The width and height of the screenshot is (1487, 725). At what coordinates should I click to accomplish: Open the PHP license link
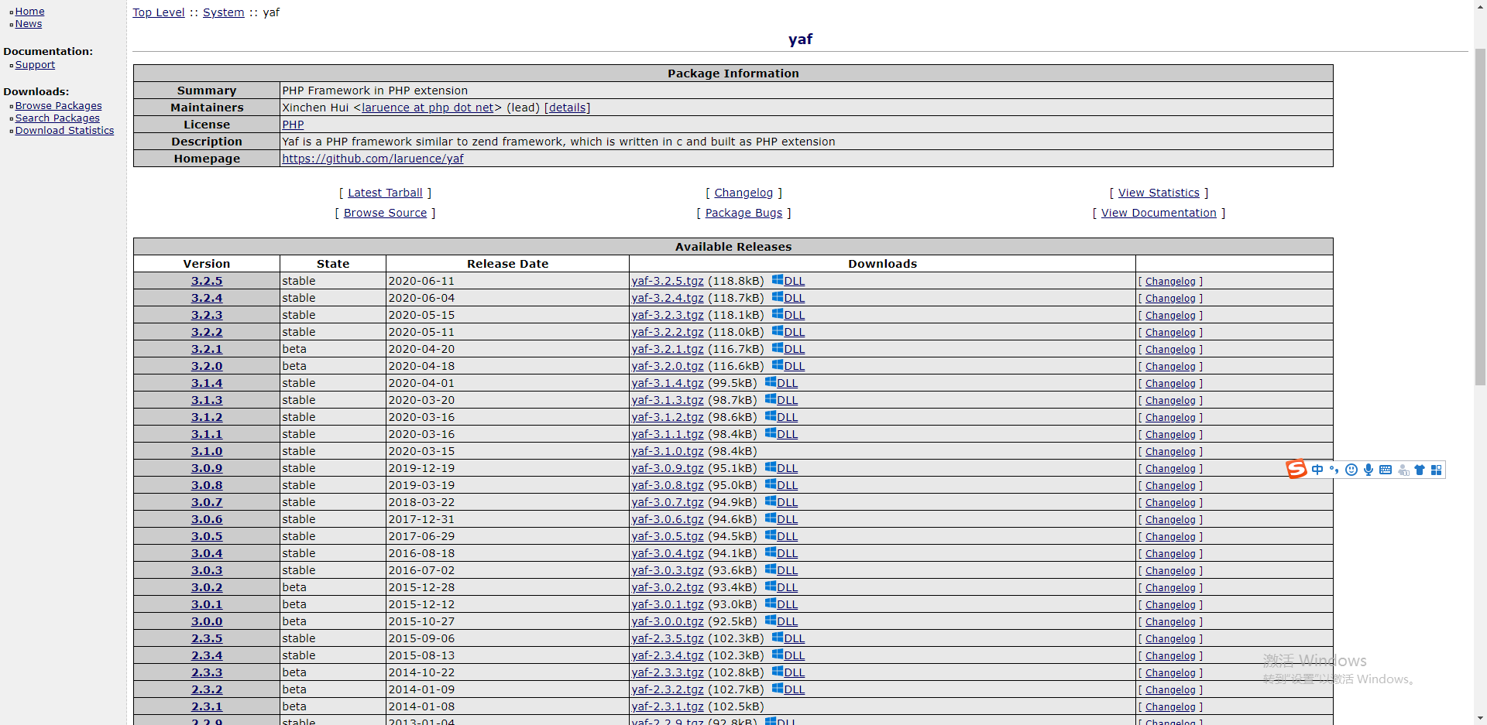point(293,125)
